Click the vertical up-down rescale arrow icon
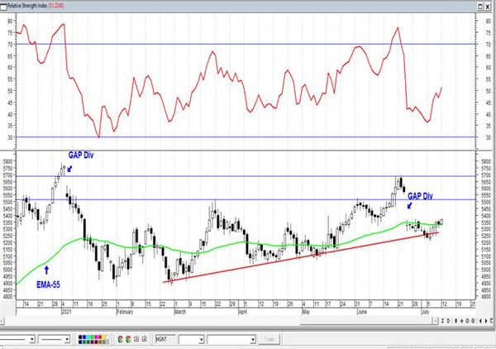The width and height of the screenshot is (496, 349). (455, 321)
